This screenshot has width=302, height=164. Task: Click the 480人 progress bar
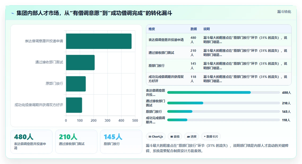coord(223,92)
